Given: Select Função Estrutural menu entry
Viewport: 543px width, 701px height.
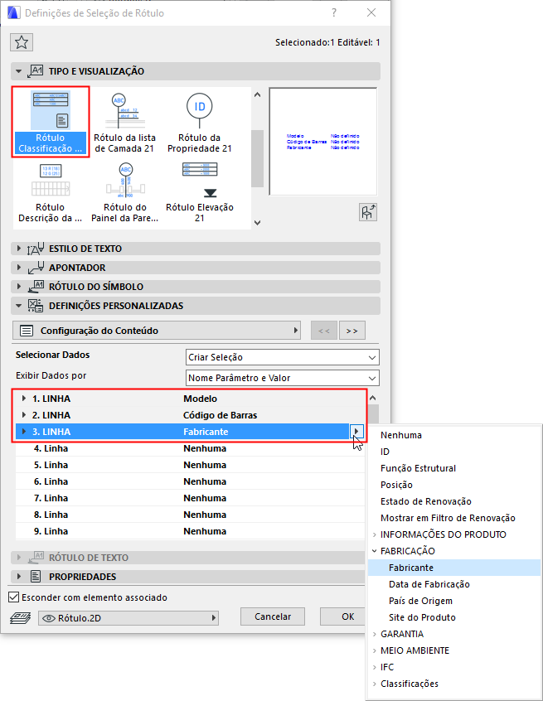Looking at the screenshot, I should (x=453, y=468).
